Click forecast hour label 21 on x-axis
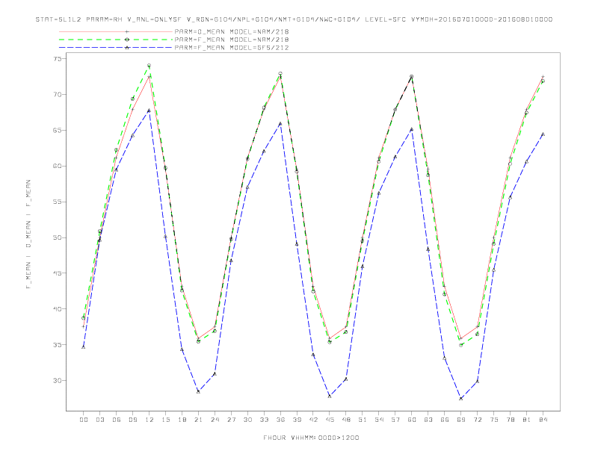Screen dimensions: 592x457 (198, 420)
